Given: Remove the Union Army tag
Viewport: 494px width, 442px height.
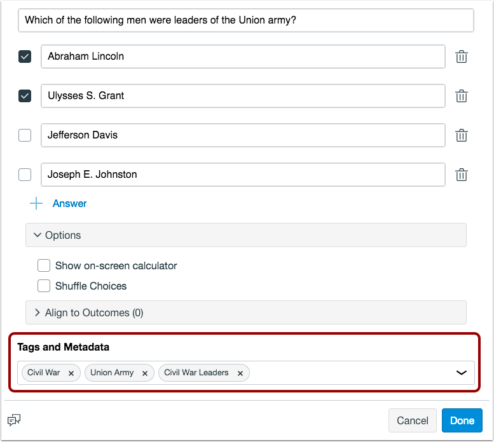Looking at the screenshot, I should click(x=145, y=373).
